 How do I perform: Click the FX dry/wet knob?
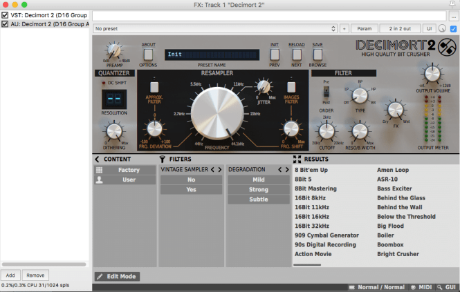pos(396,110)
